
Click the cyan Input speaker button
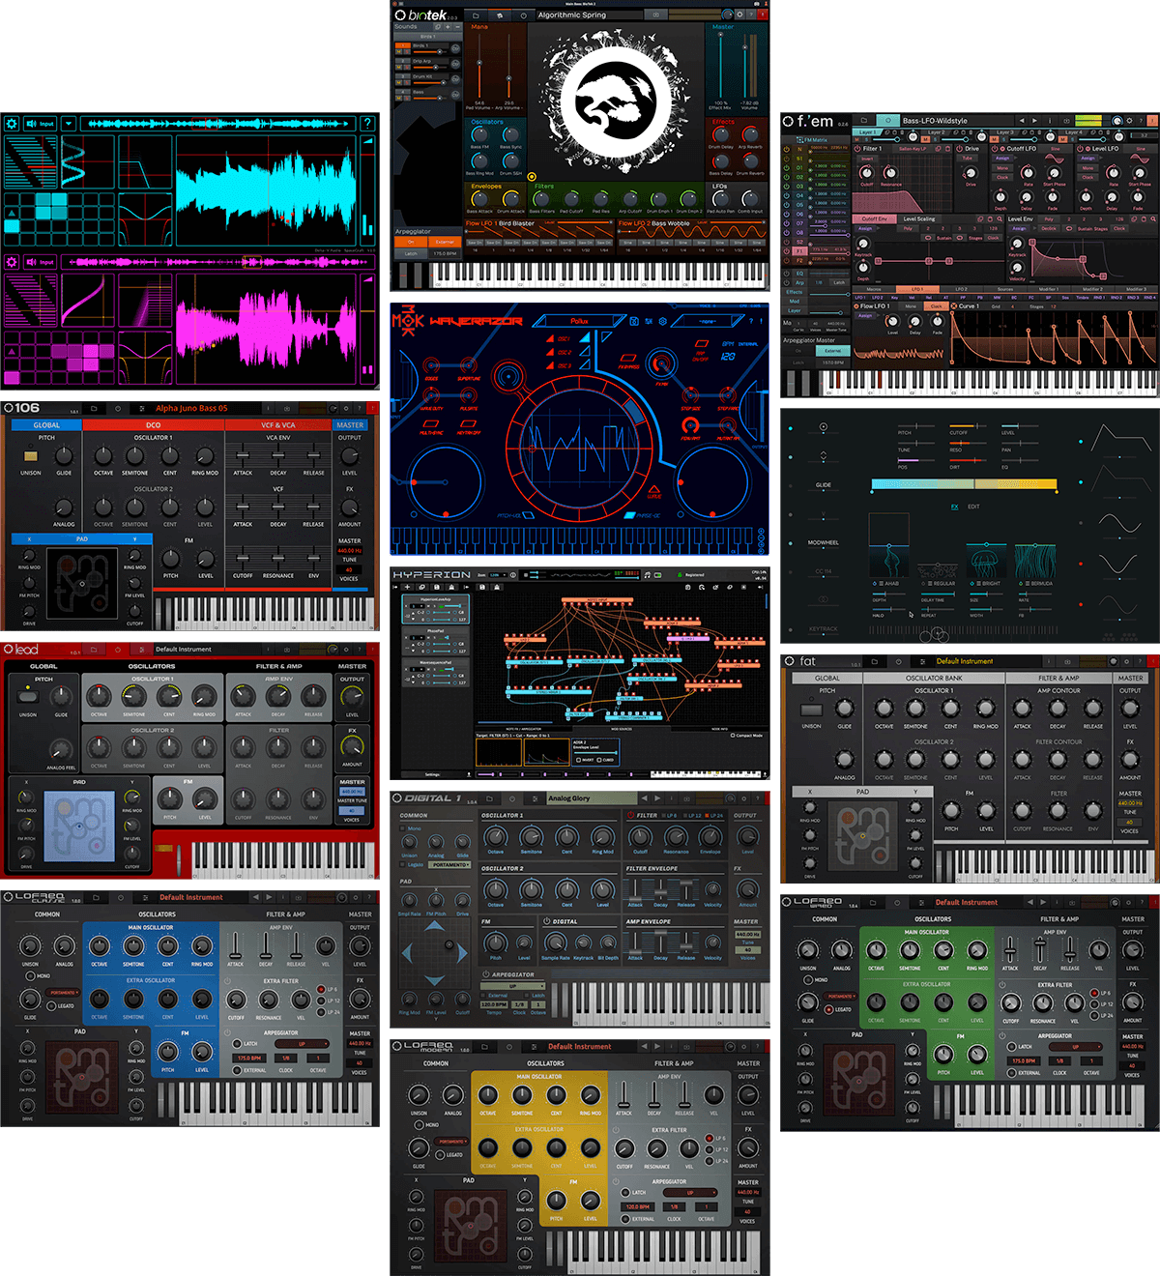click(41, 124)
